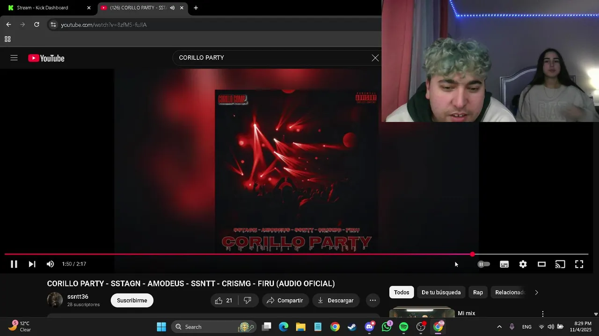This screenshot has height=336, width=599.
Task: Open Steam from the taskbar
Action: (352, 327)
